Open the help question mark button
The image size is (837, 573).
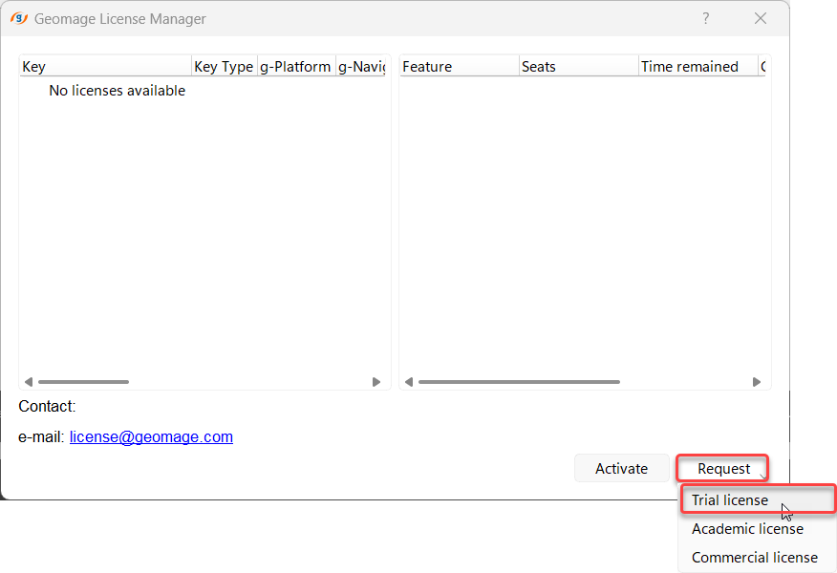coord(706,19)
